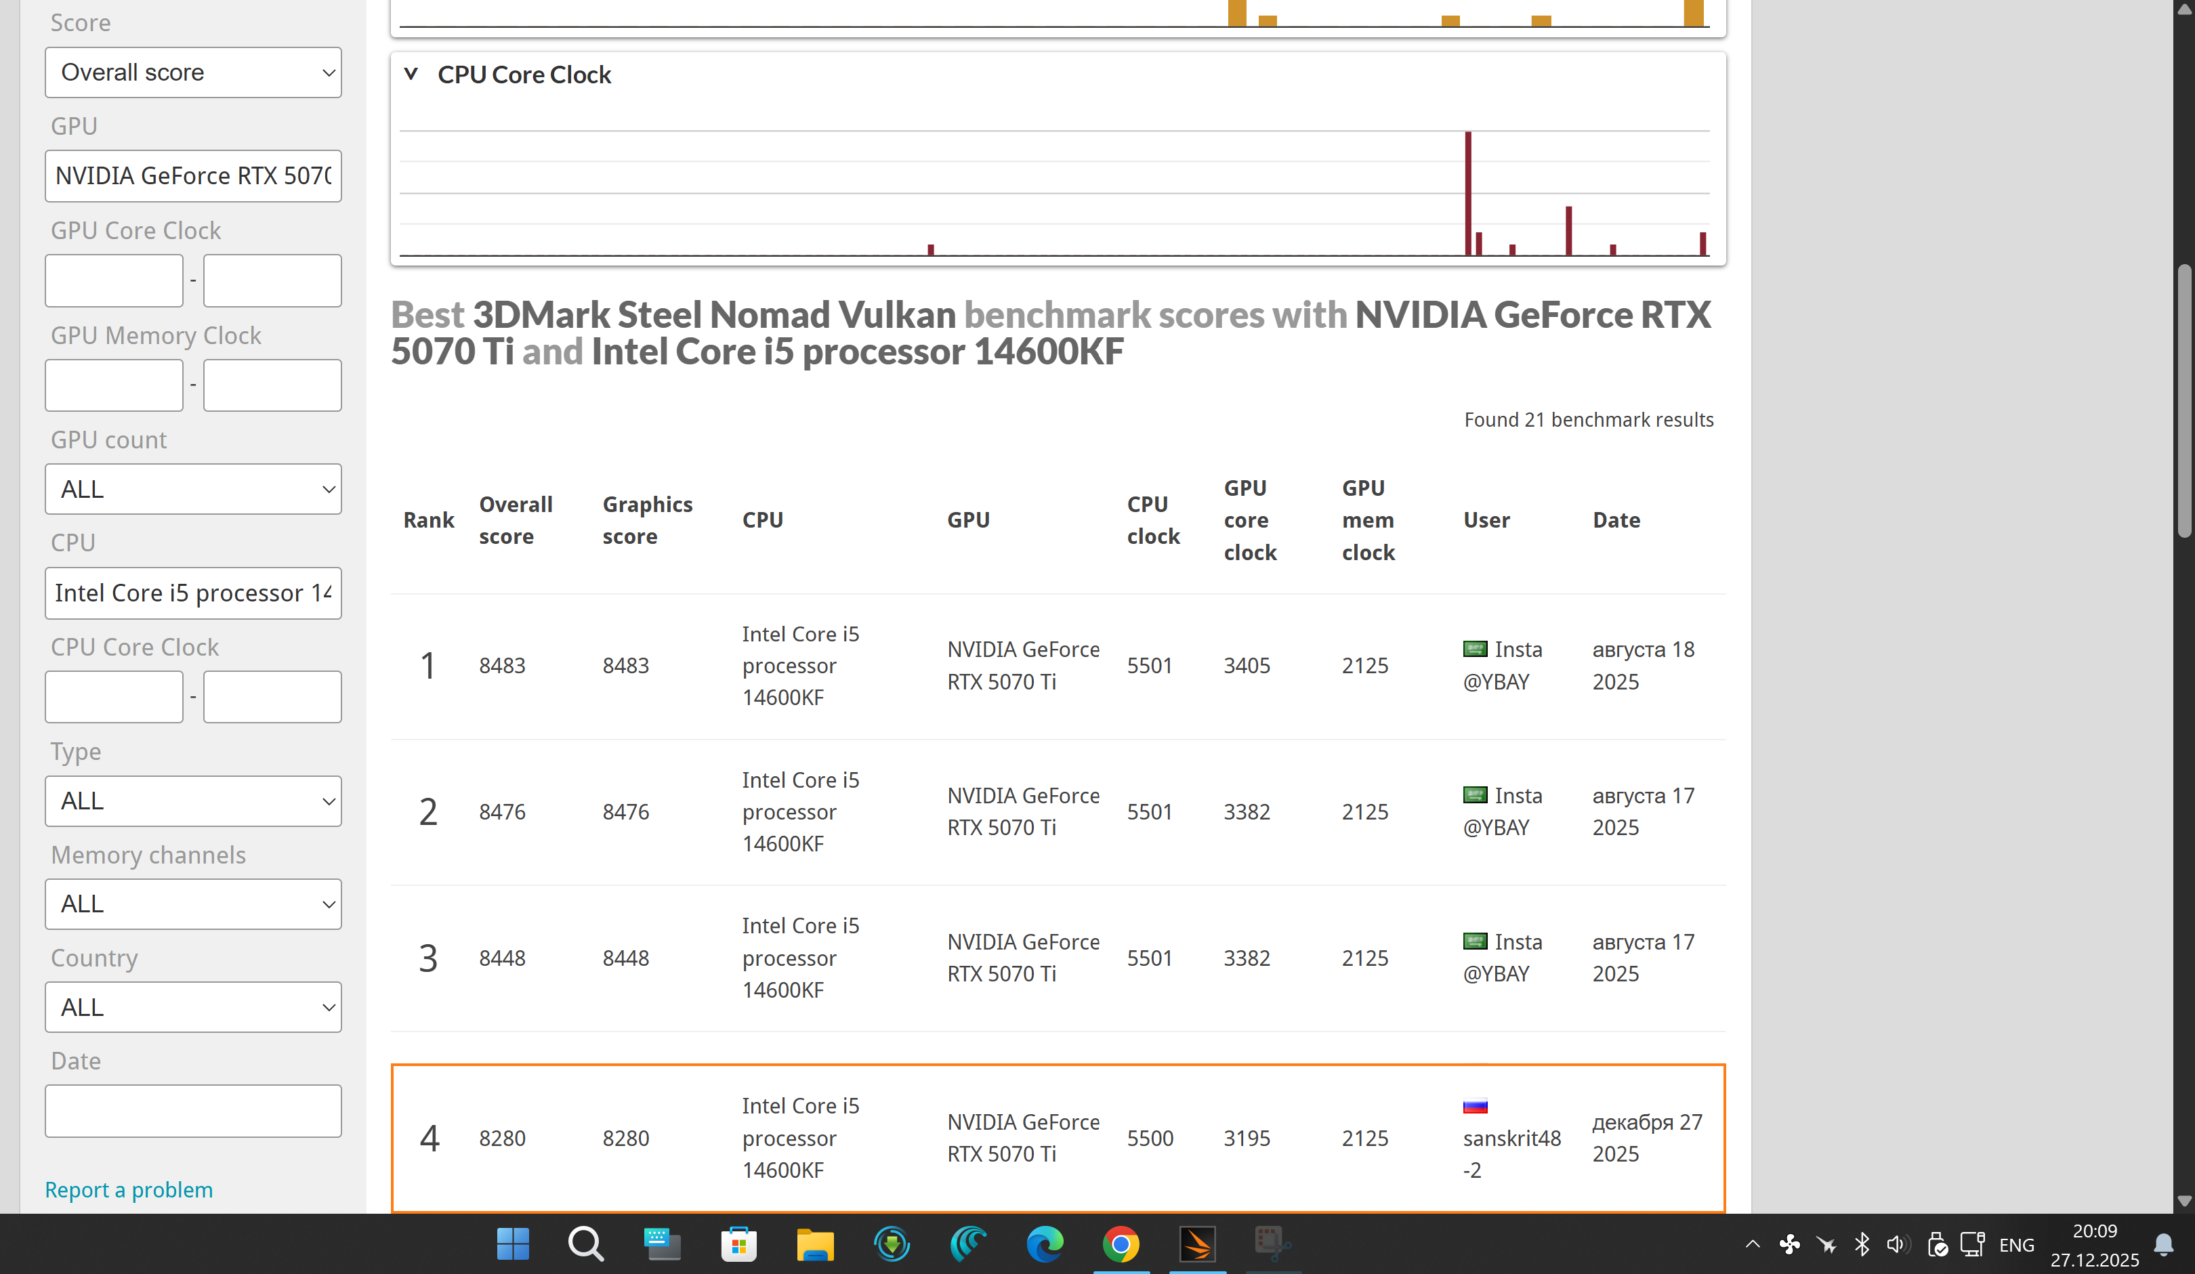Collapse the CPU Core Clock chart section
This screenshot has height=1274, width=2195.
pos(411,74)
